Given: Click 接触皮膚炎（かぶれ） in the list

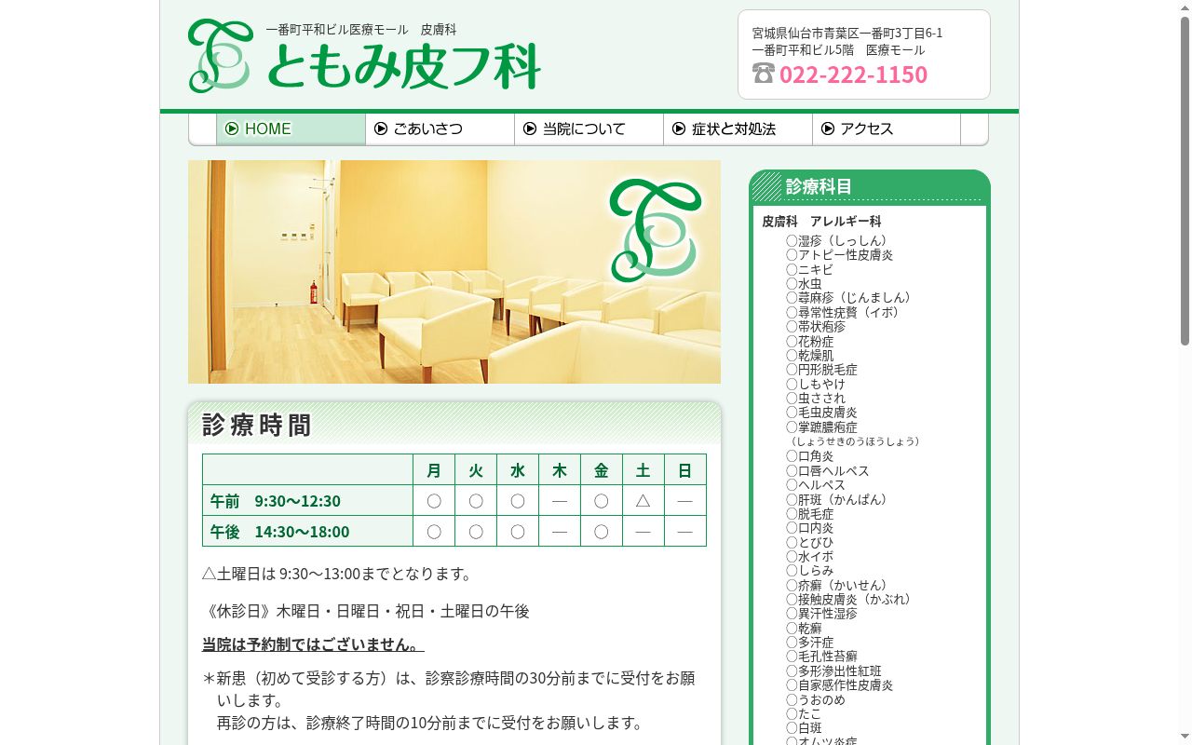Looking at the screenshot, I should [851, 600].
